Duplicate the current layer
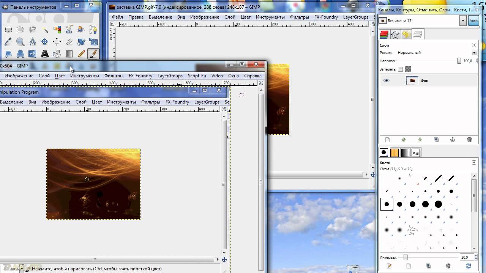The image size is (486, 273). click(436, 140)
